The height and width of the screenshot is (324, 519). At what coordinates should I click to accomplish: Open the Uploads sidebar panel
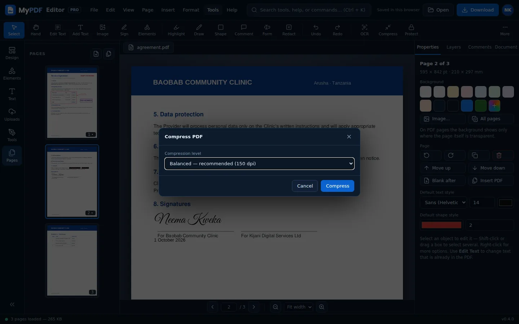click(x=12, y=114)
